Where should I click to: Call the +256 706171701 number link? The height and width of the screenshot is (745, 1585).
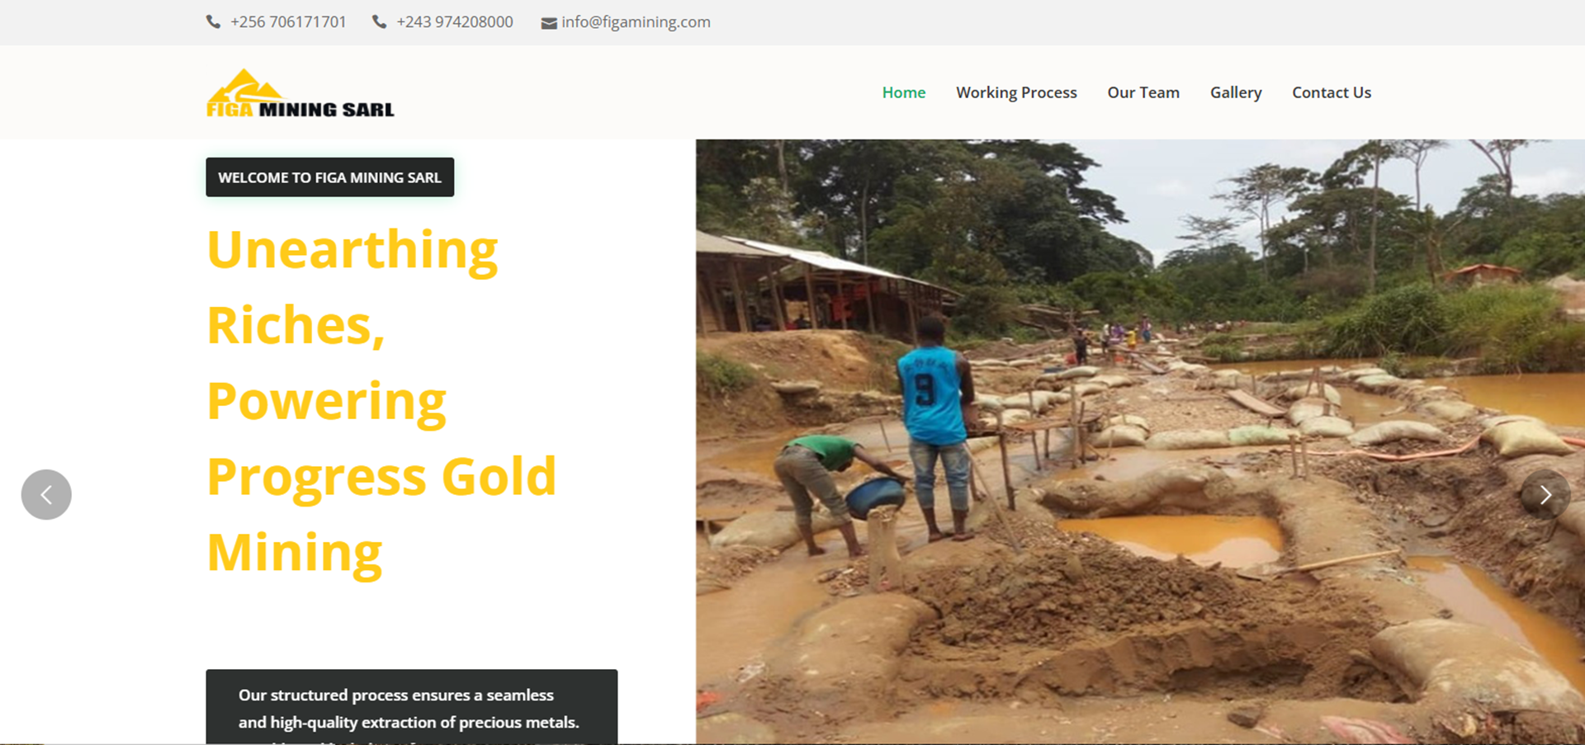coord(288,22)
